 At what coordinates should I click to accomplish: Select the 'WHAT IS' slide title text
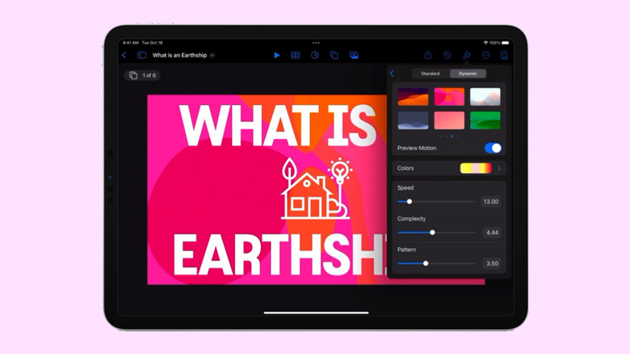coord(277,125)
